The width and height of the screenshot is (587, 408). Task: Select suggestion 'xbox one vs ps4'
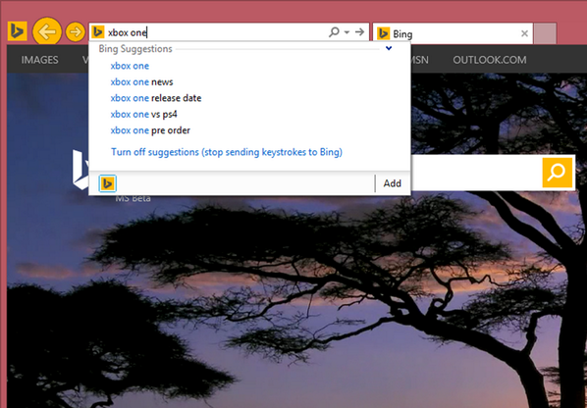click(x=143, y=114)
